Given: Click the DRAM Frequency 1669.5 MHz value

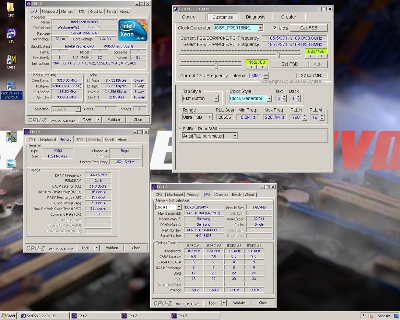Looking at the screenshot, I should tap(98, 175).
